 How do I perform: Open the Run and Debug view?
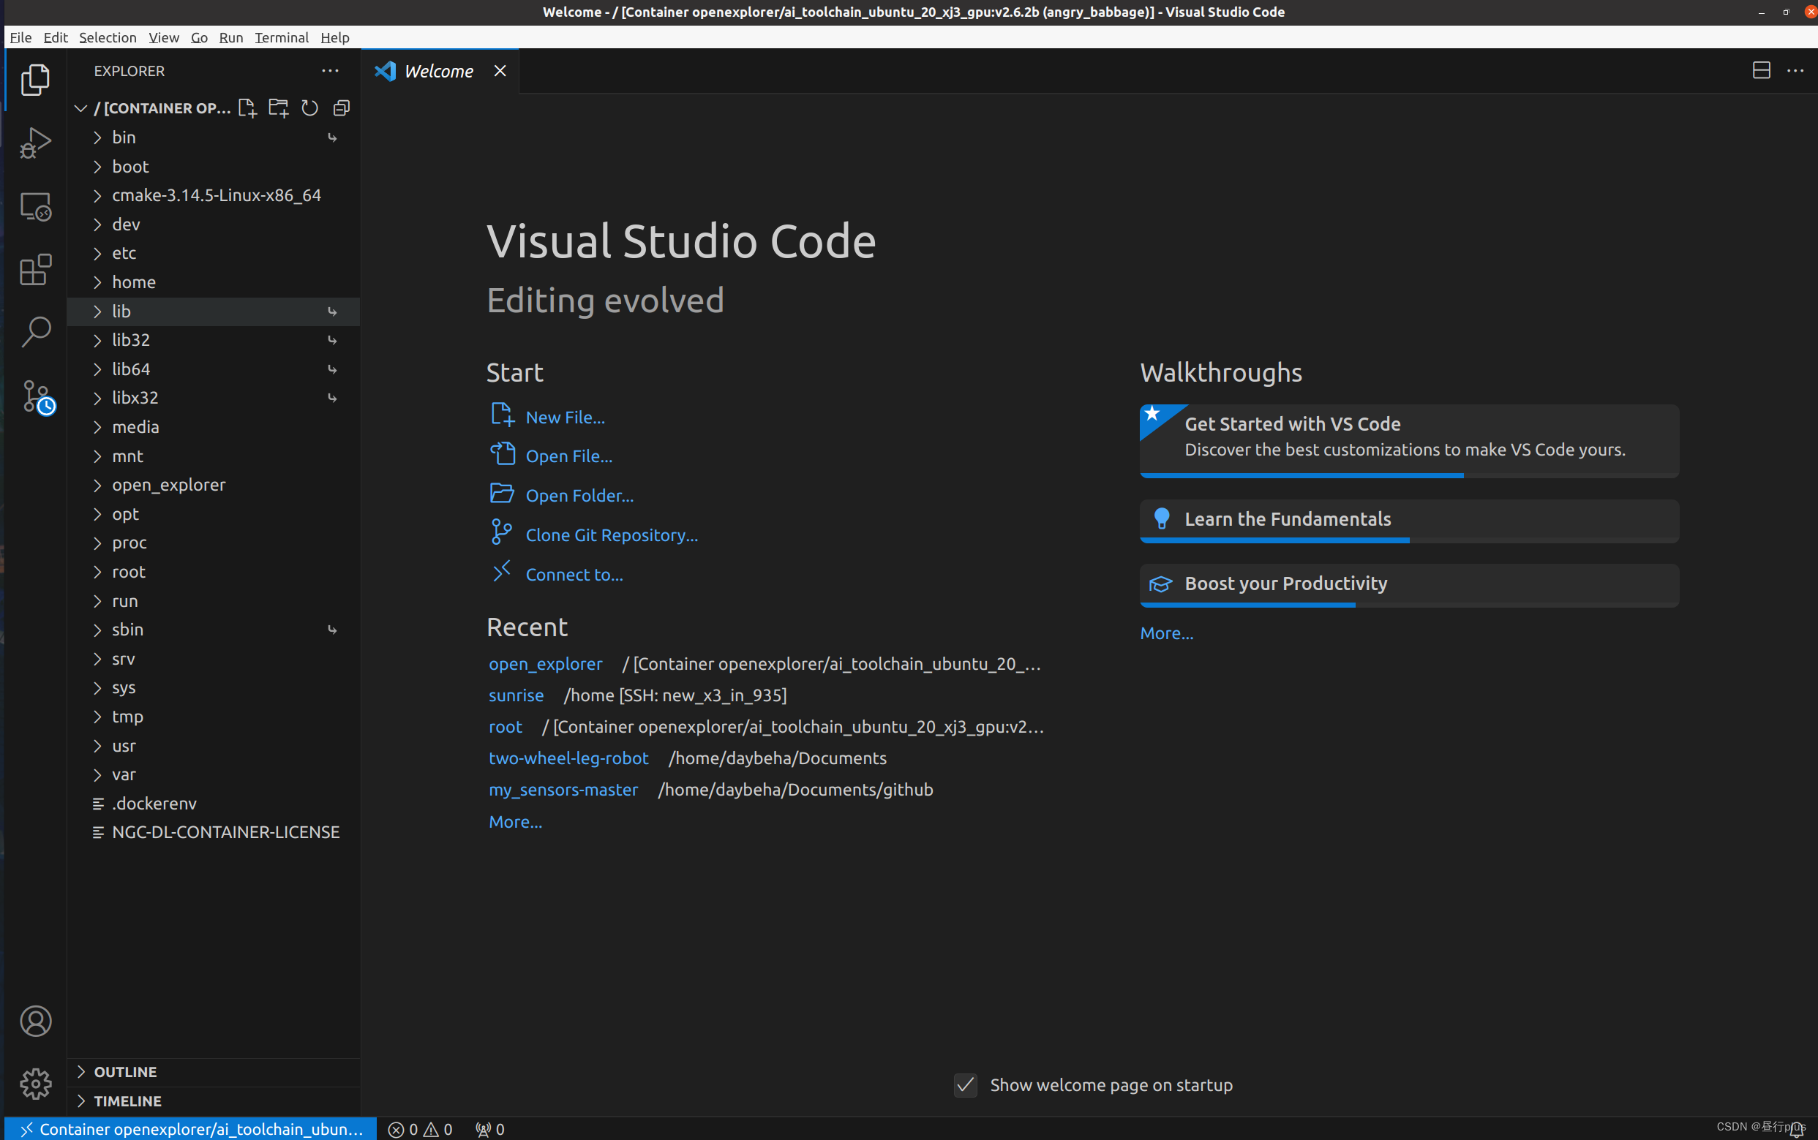point(35,143)
